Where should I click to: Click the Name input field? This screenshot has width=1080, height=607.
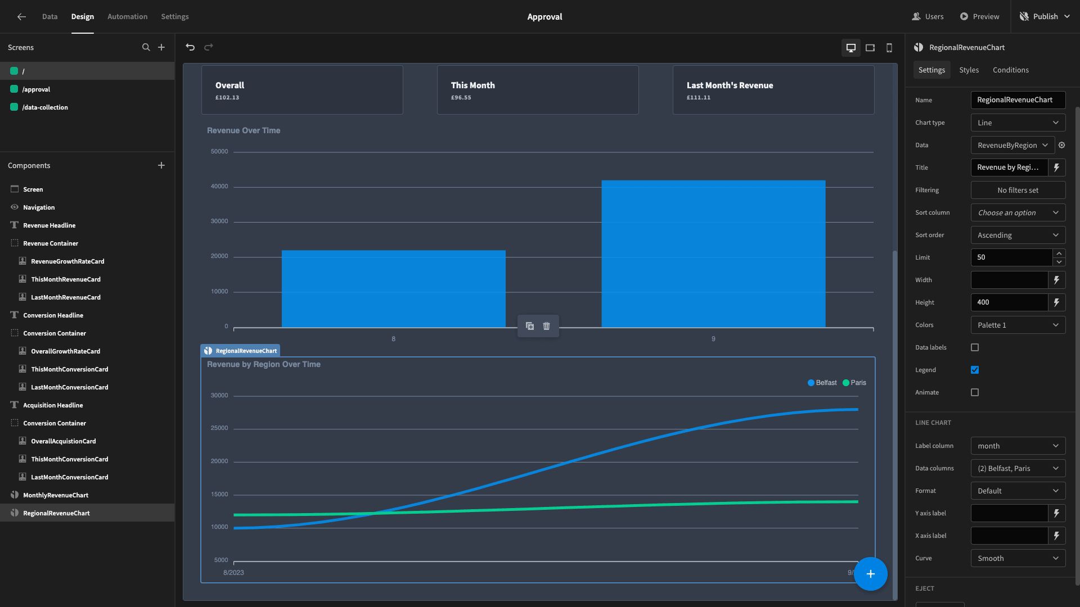click(1018, 100)
